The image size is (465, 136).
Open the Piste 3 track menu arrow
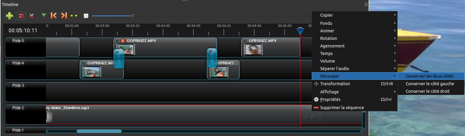click(x=8, y=86)
